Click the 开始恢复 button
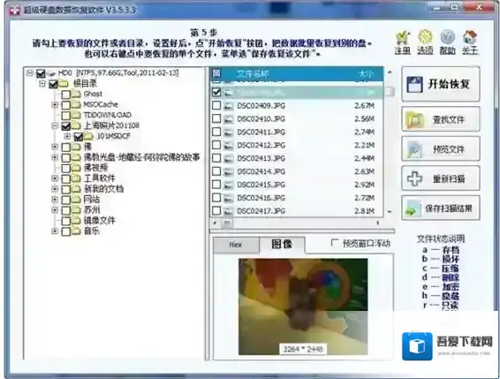Viewport: 500px width, 379px height. click(x=440, y=84)
